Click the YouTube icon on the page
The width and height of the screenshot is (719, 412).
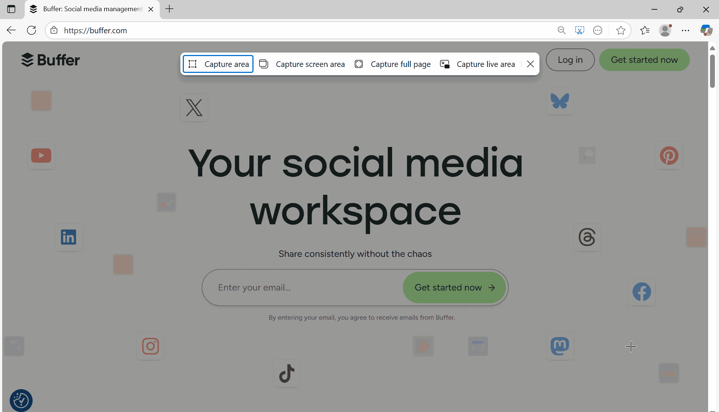tap(41, 156)
